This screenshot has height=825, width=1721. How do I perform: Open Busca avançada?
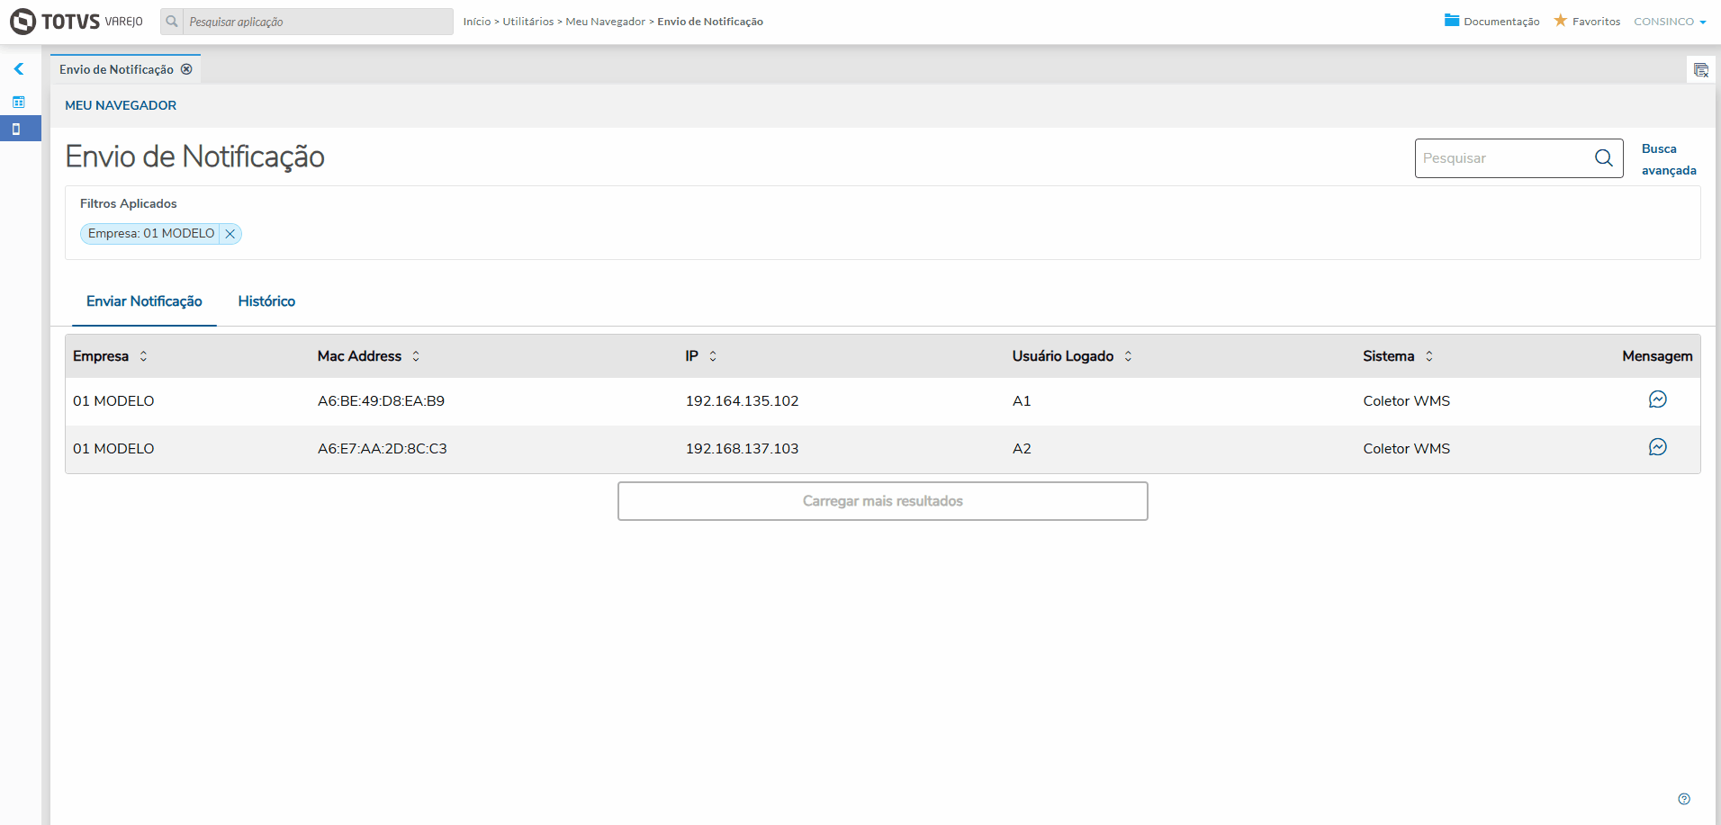point(1669,159)
